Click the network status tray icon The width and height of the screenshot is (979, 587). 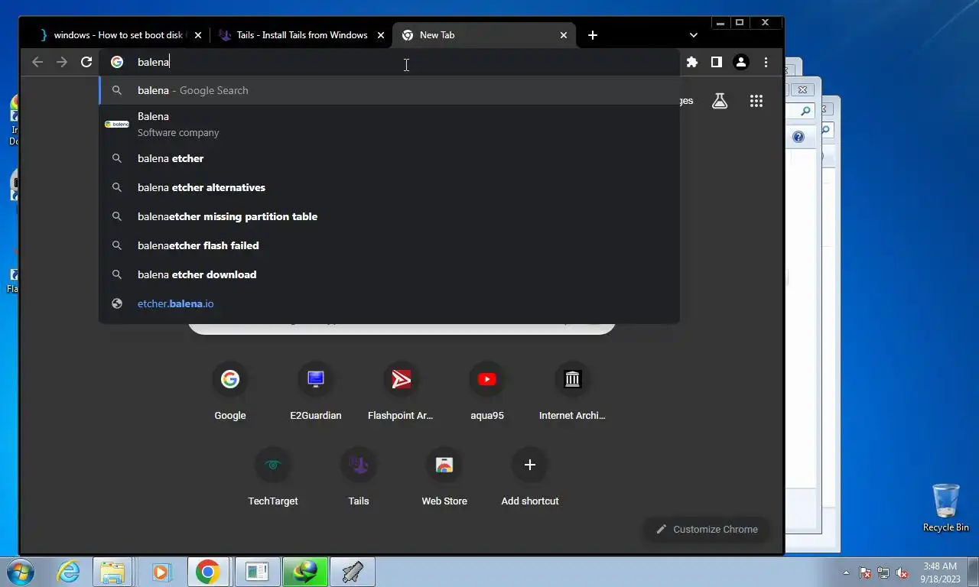[883, 572]
